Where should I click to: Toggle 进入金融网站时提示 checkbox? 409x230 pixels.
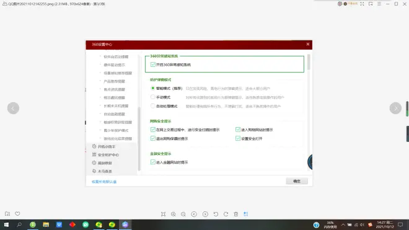click(153, 162)
